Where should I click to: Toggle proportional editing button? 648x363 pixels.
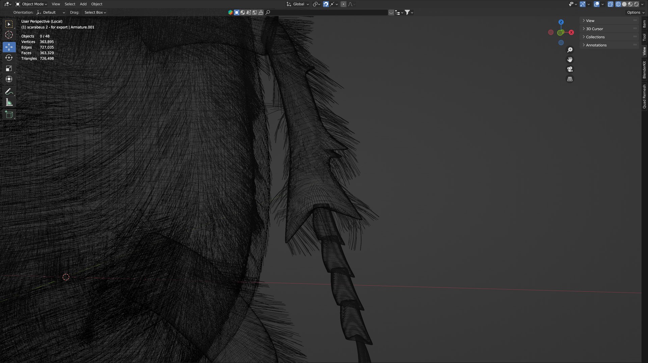point(343,4)
